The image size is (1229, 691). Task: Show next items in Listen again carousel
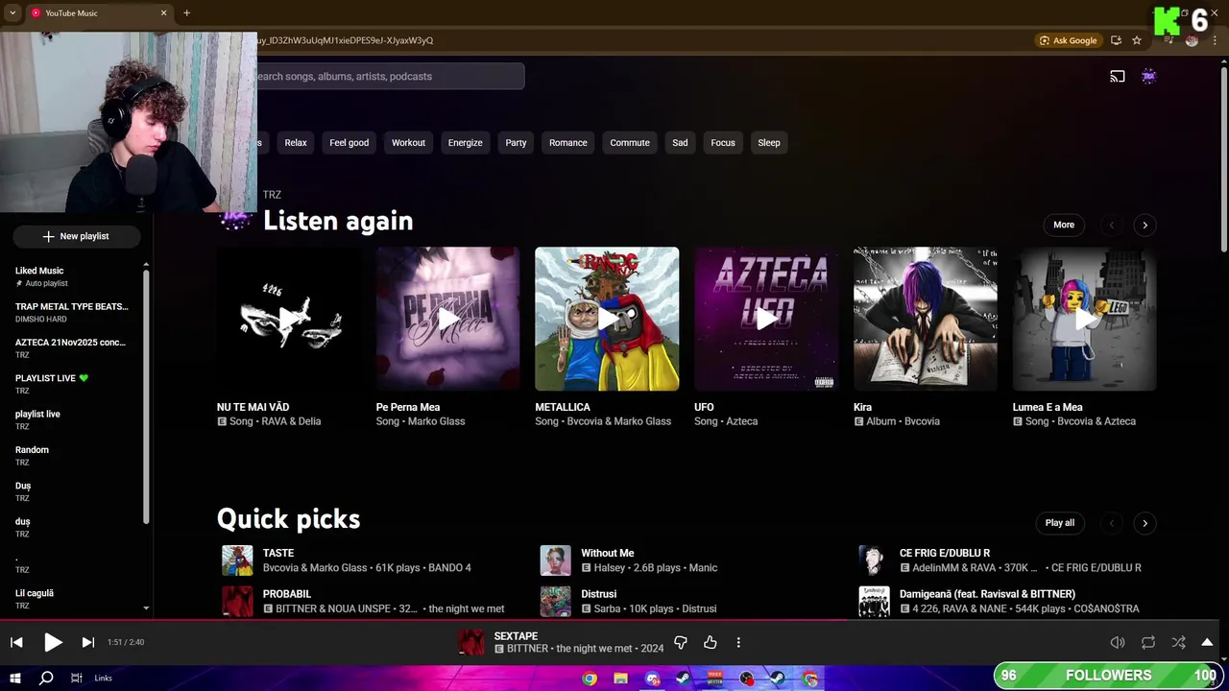pos(1145,225)
